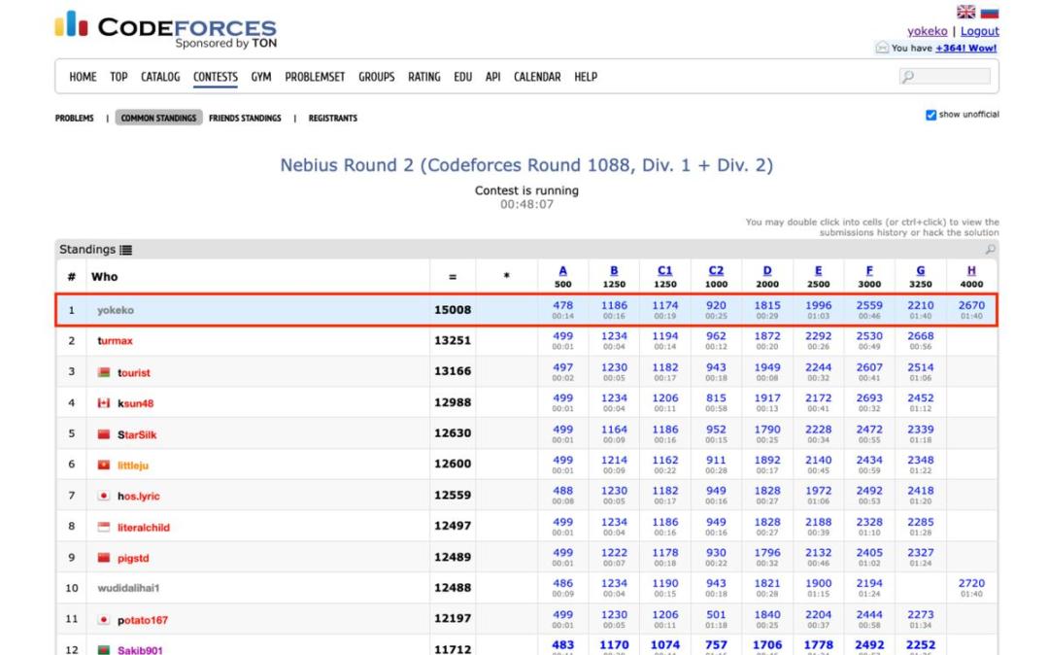Open problem G column header
1049x655 pixels.
tap(921, 270)
